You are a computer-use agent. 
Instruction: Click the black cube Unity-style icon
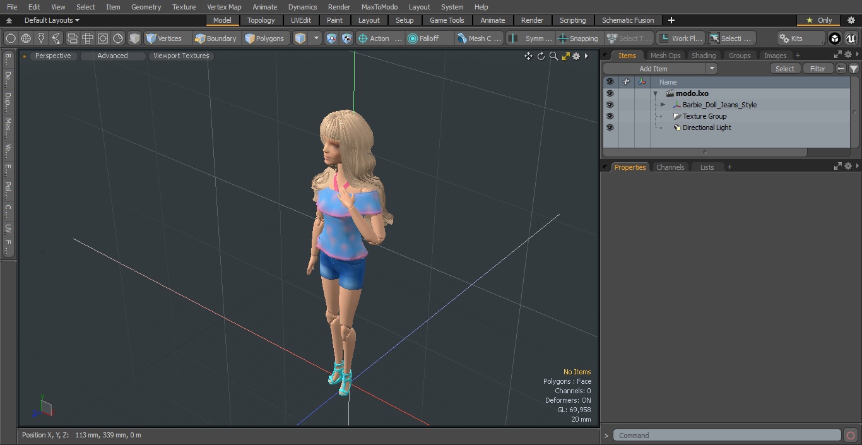tap(835, 39)
